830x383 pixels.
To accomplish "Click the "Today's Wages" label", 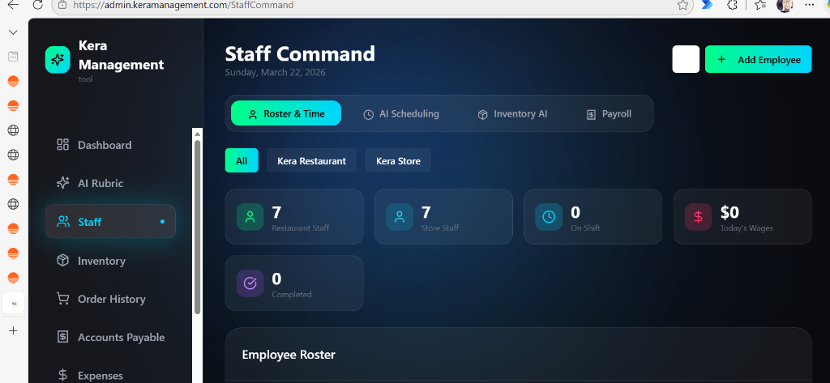I will coord(747,228).
